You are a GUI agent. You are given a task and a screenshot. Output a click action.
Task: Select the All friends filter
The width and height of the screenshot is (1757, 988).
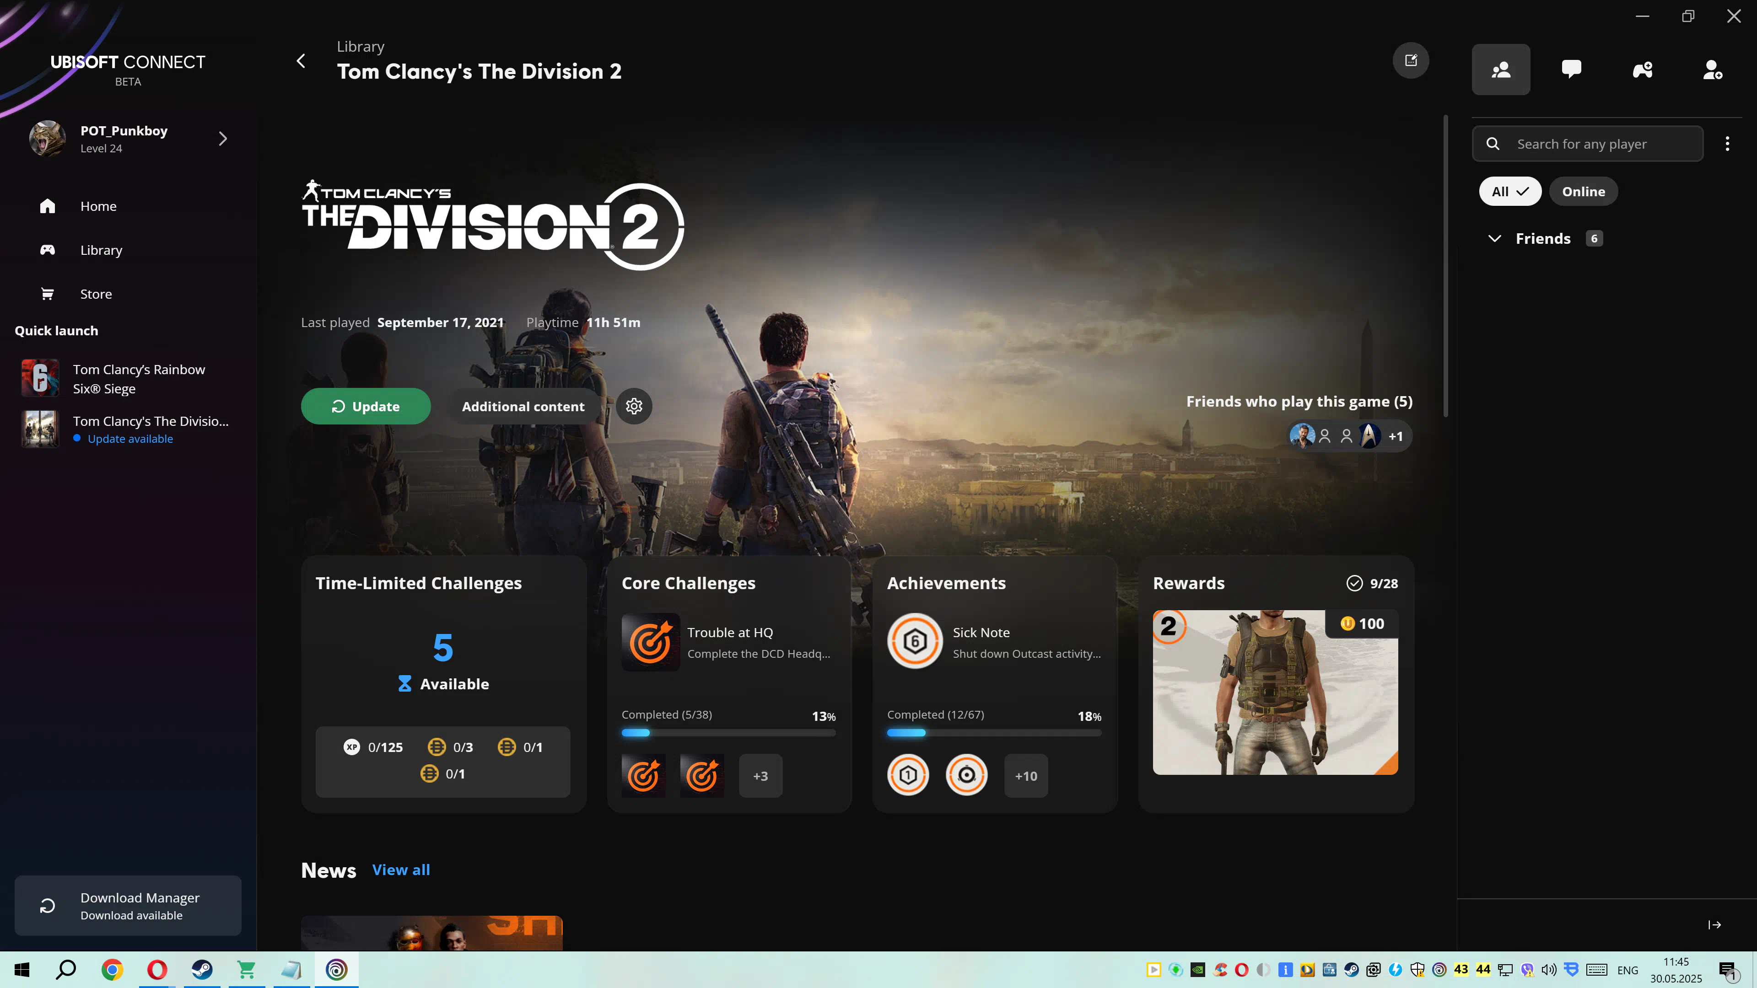click(x=1509, y=192)
